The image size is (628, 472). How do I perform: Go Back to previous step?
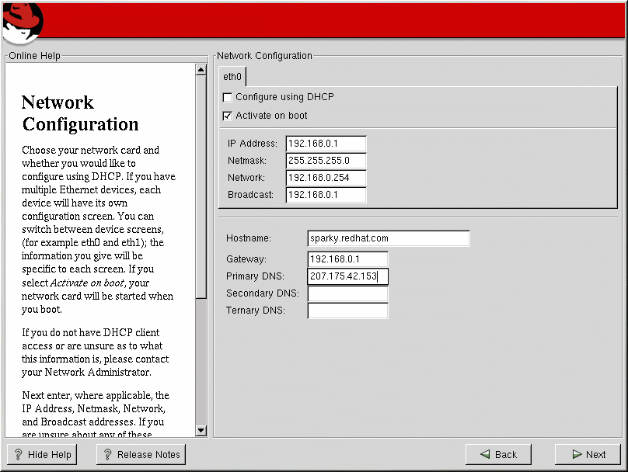click(x=498, y=454)
